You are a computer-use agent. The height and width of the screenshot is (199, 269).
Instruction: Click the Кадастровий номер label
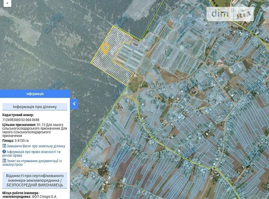click(18, 115)
